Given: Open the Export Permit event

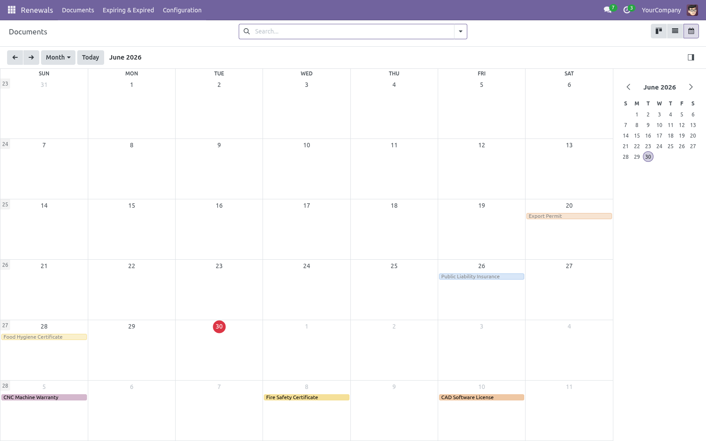Looking at the screenshot, I should click(x=569, y=216).
